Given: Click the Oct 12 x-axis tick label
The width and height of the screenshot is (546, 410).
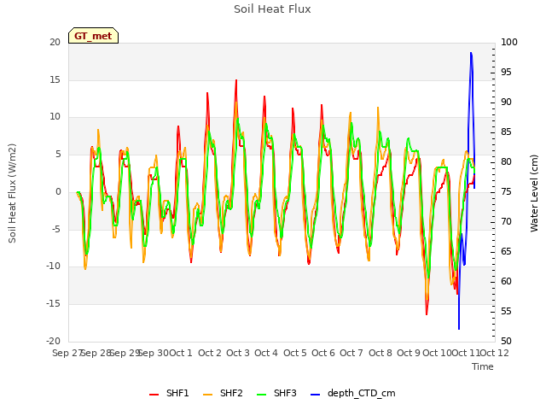Looking at the screenshot, I should click(495, 353).
